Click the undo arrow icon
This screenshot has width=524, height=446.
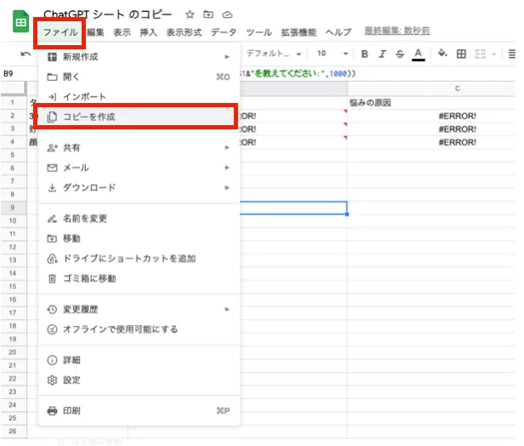click(26, 54)
